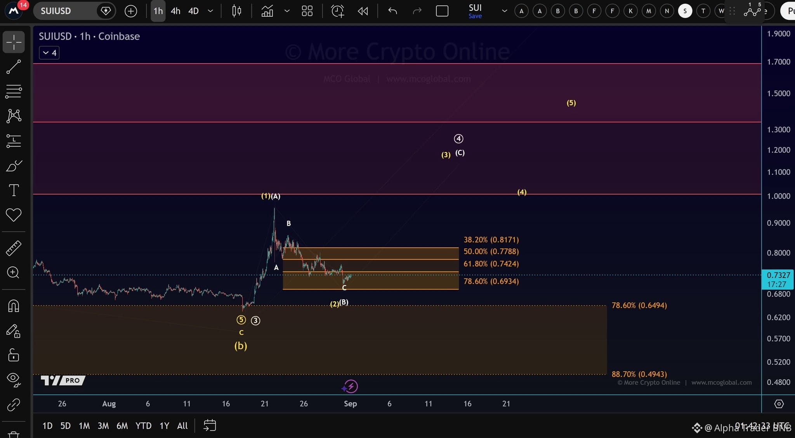This screenshot has height=438, width=795.
Task: Open the indicators menu icon
Action: (267, 11)
